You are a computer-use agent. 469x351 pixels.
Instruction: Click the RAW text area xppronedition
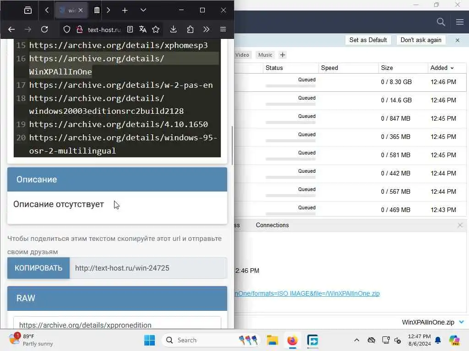pyautogui.click(x=117, y=324)
